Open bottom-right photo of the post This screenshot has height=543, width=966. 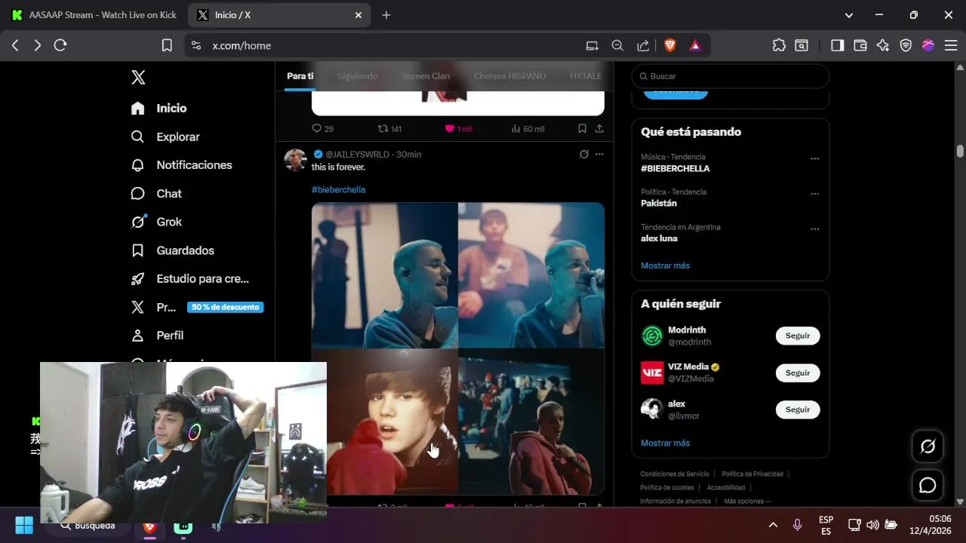531,422
